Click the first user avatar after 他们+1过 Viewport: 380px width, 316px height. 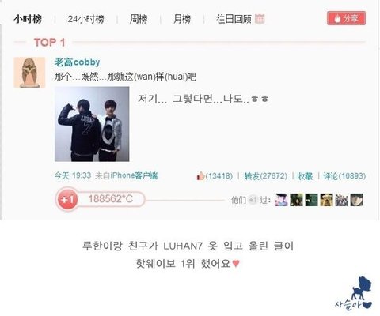pyautogui.click(x=281, y=200)
